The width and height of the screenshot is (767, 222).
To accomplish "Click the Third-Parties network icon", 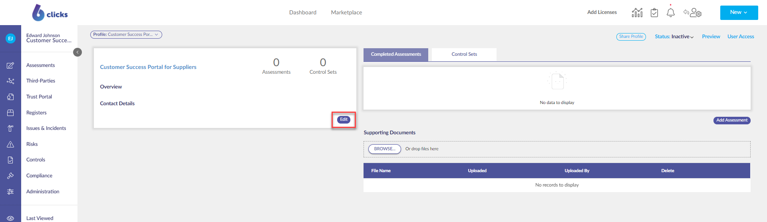I will [x=10, y=81].
